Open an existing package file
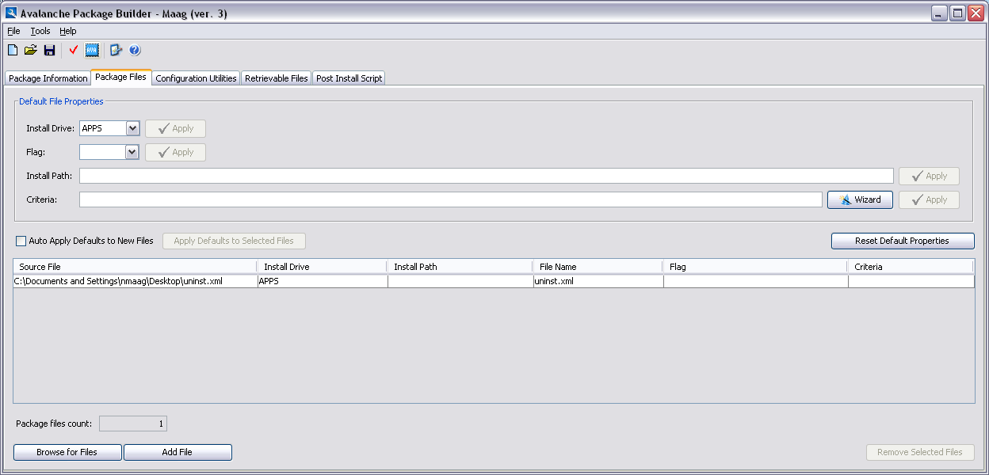 point(31,49)
